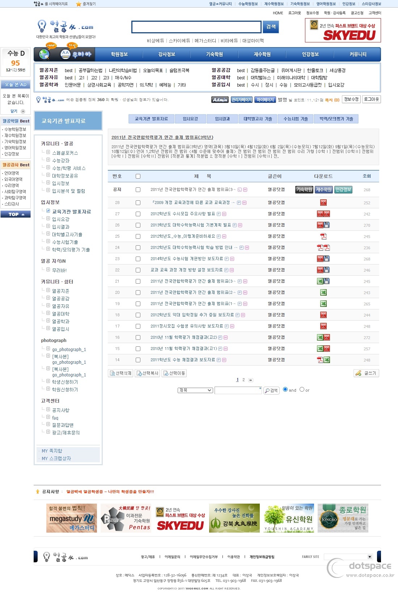Screen dimensions: 398x596
Task: Open the 종로학원 banner at the bottom
Action: (x=343, y=518)
